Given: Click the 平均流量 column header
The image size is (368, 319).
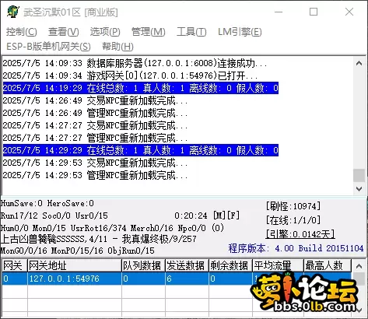Looking at the screenshot, I should (278, 266).
